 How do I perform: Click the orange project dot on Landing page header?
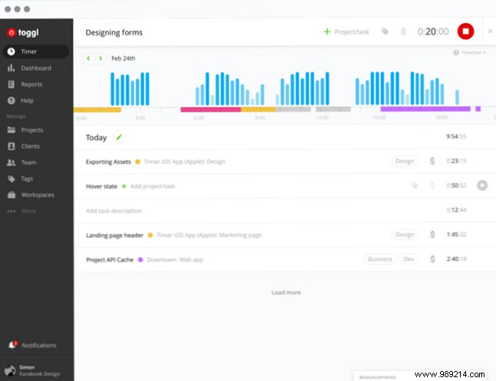tap(150, 235)
